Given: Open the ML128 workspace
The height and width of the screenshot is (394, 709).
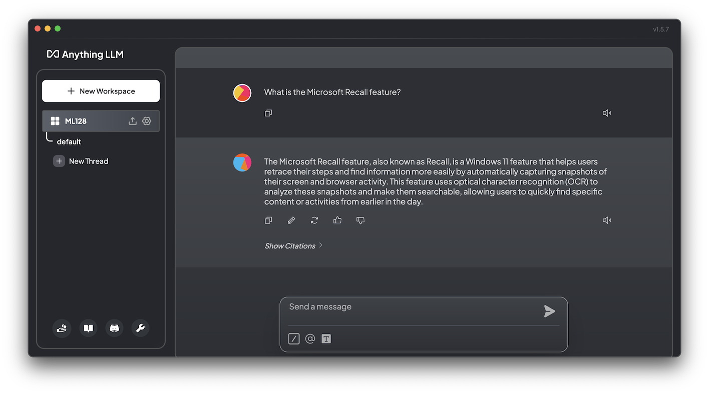Looking at the screenshot, I should [x=101, y=121].
